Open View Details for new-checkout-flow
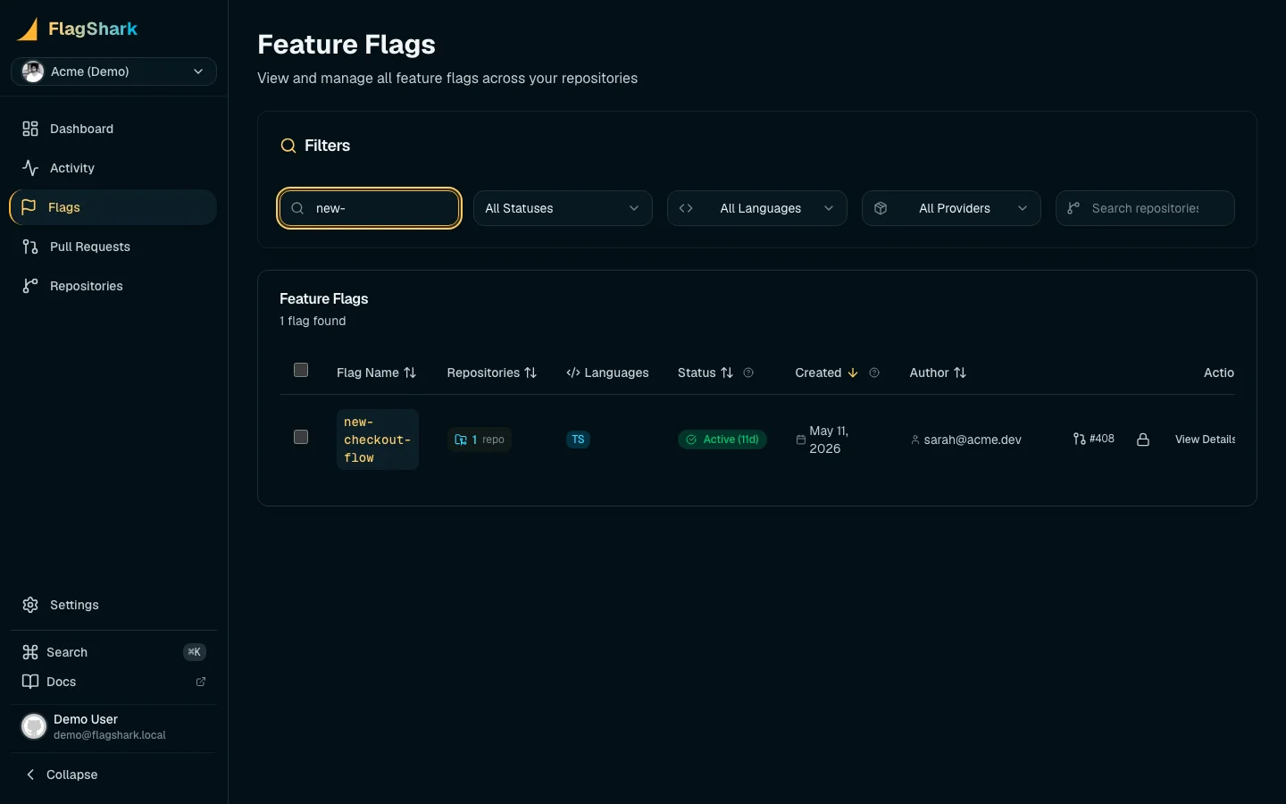 (1205, 440)
